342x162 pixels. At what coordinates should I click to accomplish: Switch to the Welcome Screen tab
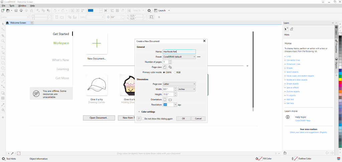18,23
